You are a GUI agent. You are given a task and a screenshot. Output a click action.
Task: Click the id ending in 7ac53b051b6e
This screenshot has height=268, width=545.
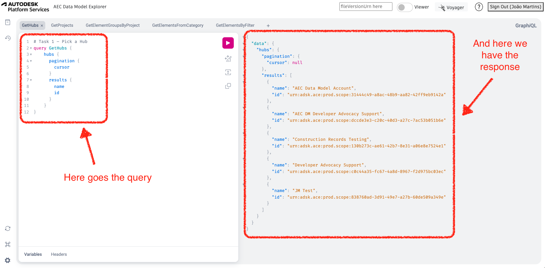point(366,120)
